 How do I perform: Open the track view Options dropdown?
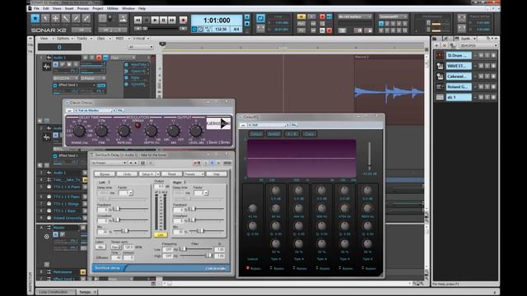tap(64, 39)
